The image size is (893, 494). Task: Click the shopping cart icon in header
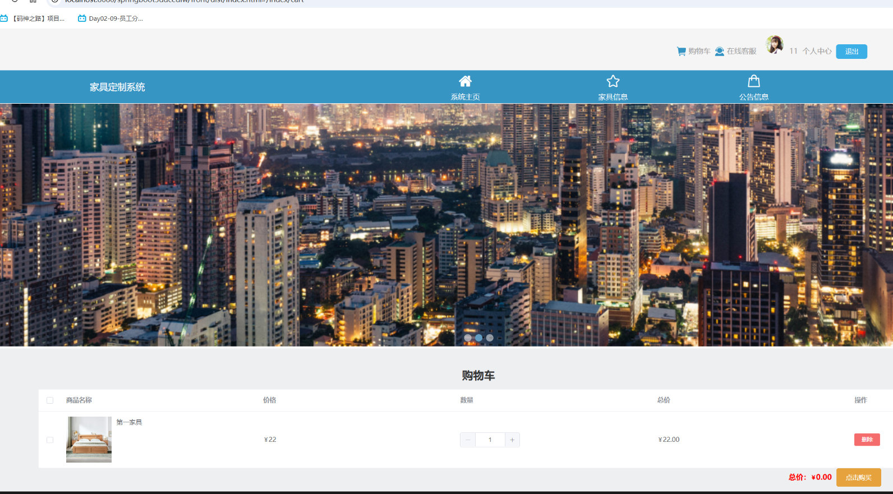click(x=681, y=51)
